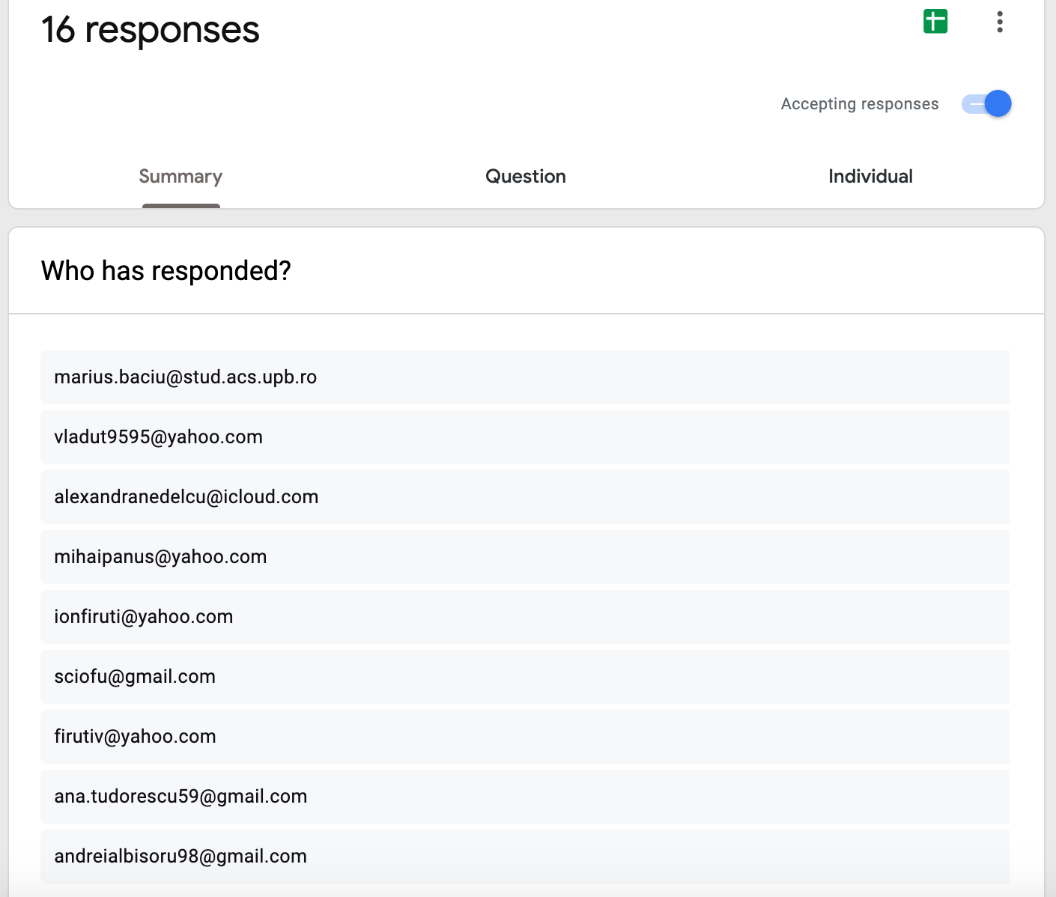The width and height of the screenshot is (1056, 897).
Task: Click the Accepting responses label
Action: [x=860, y=104]
